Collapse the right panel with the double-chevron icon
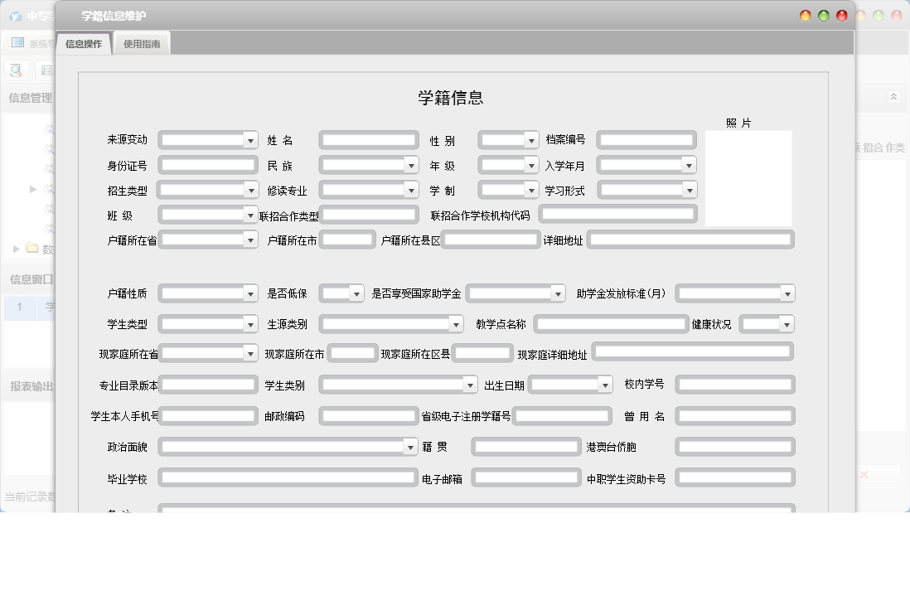910x596 pixels. tap(893, 96)
